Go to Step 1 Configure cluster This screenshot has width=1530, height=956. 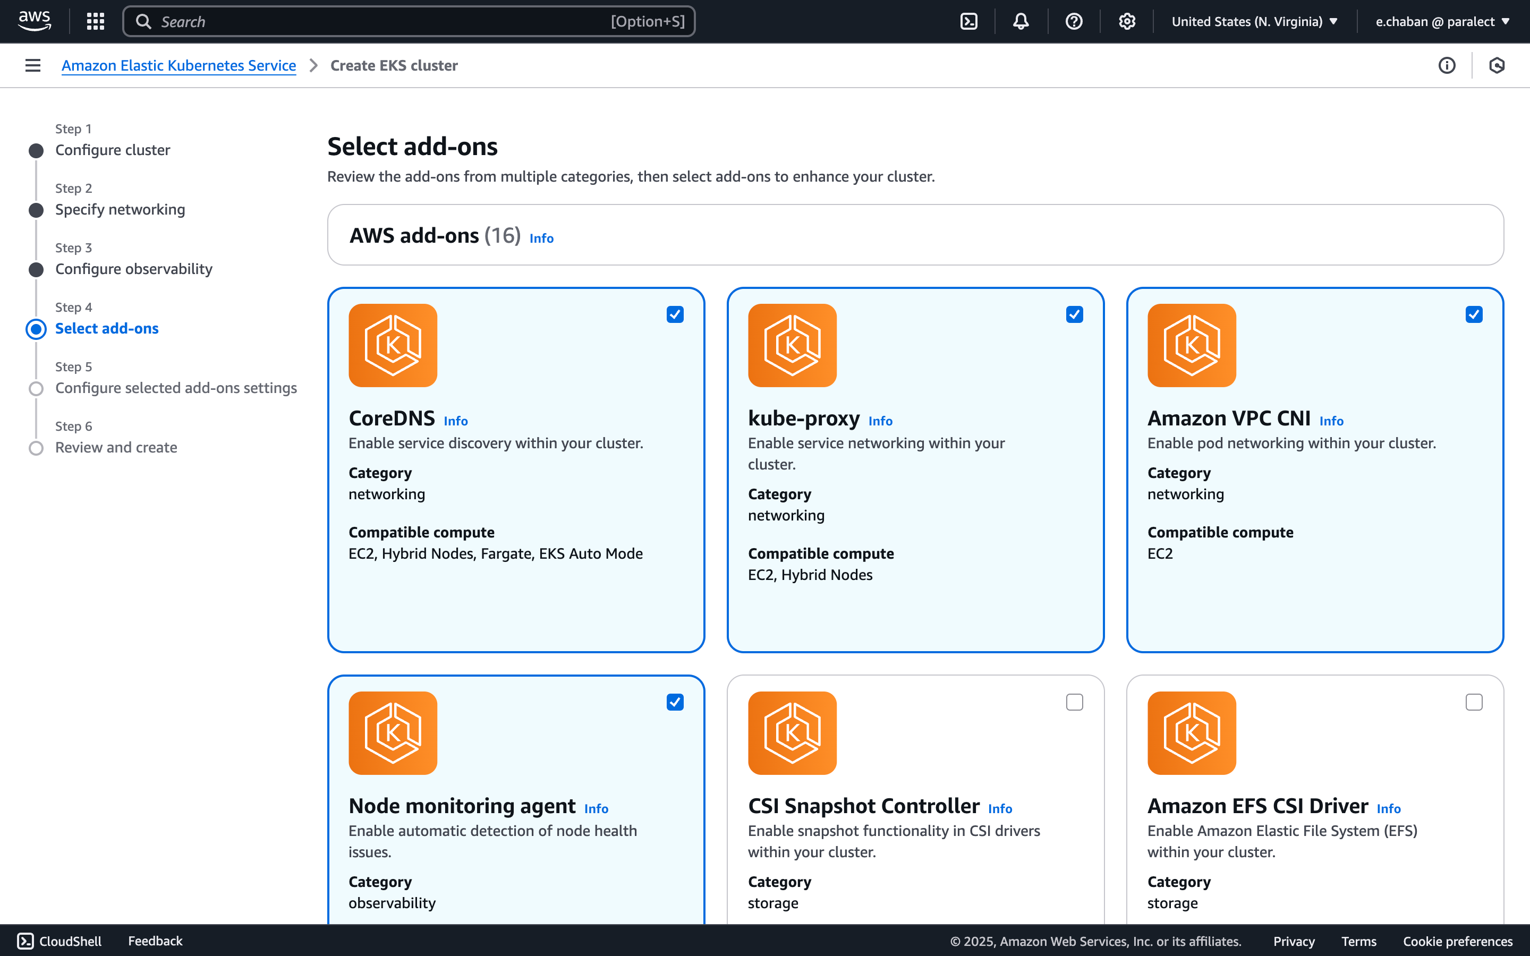click(113, 150)
